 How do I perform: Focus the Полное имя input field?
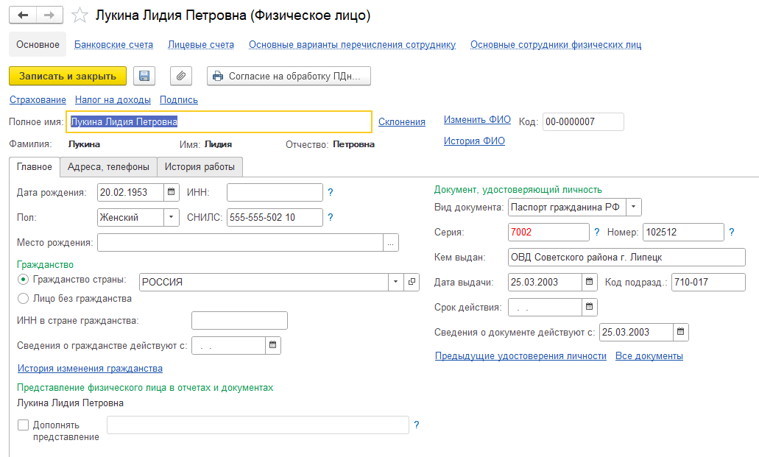coord(219,122)
